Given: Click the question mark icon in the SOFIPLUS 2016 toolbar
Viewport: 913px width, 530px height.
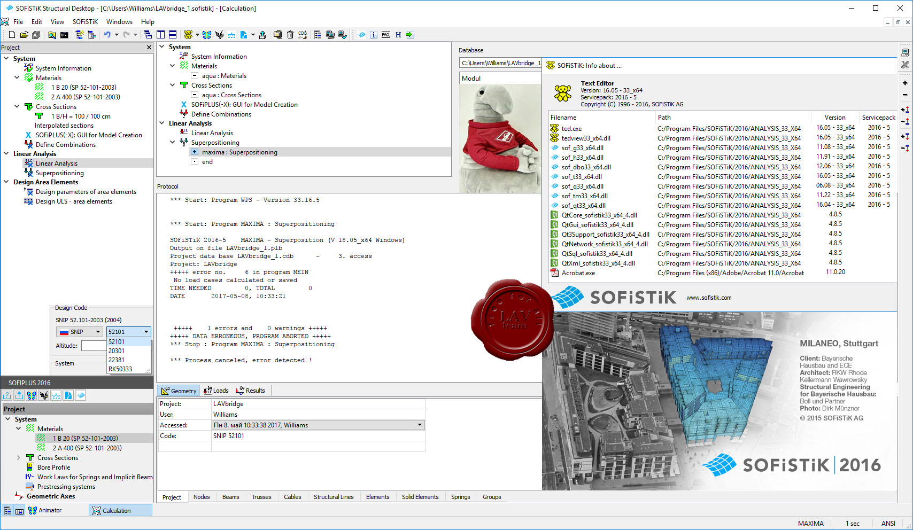Looking at the screenshot, I should tap(7, 395).
